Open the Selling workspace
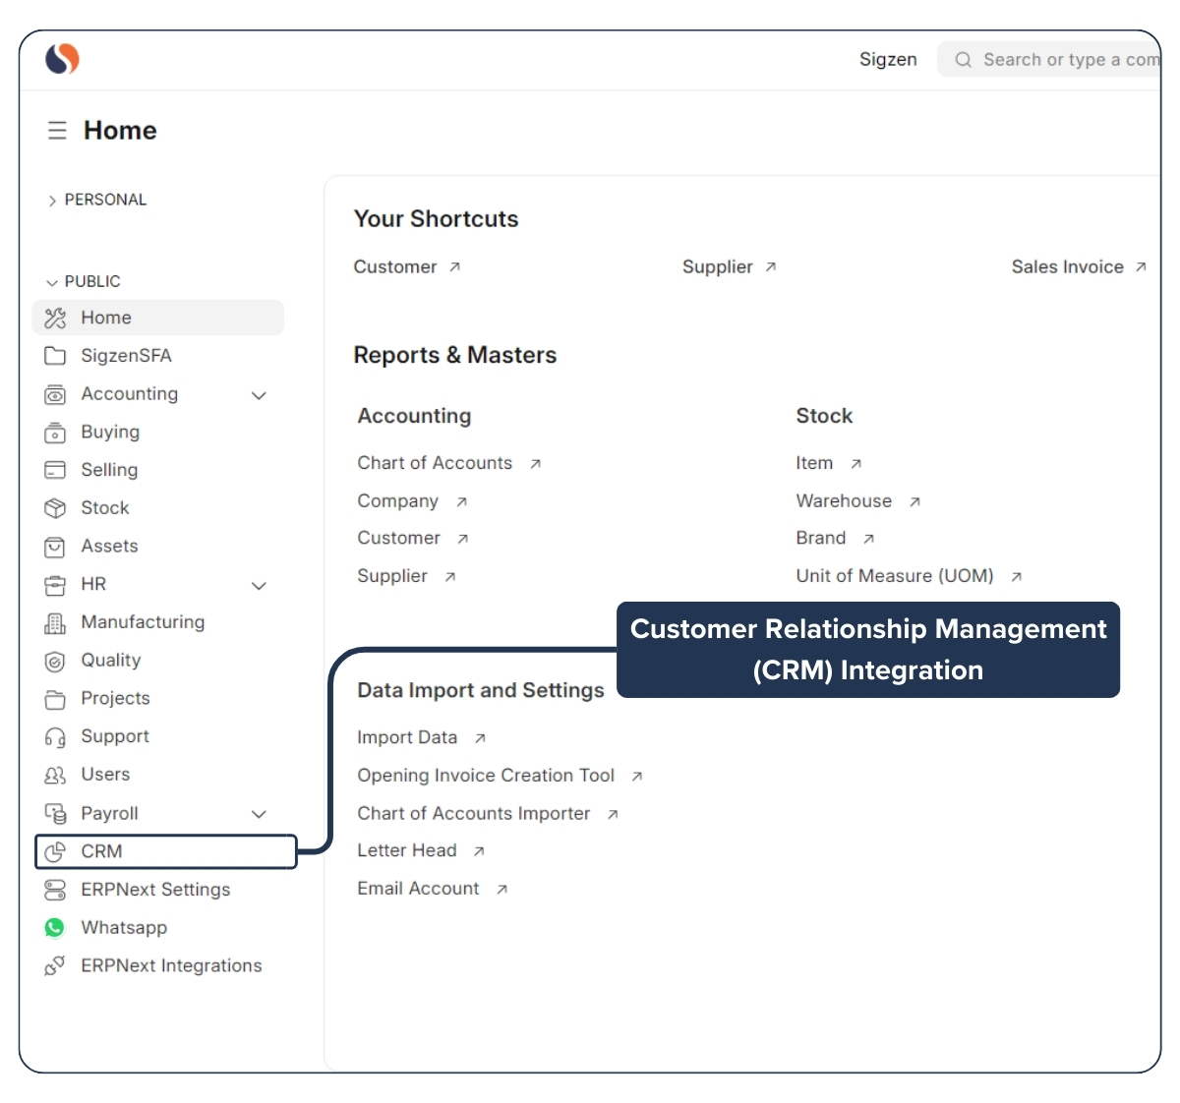Screen dimensions: 1180x1103 click(109, 470)
